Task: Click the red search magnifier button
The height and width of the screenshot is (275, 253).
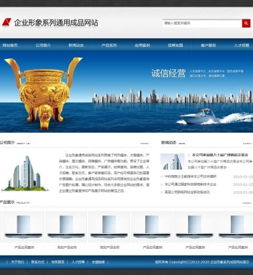Action: 246,23
